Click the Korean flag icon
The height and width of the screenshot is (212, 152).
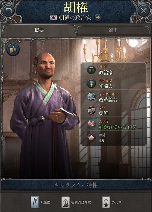click(x=54, y=18)
